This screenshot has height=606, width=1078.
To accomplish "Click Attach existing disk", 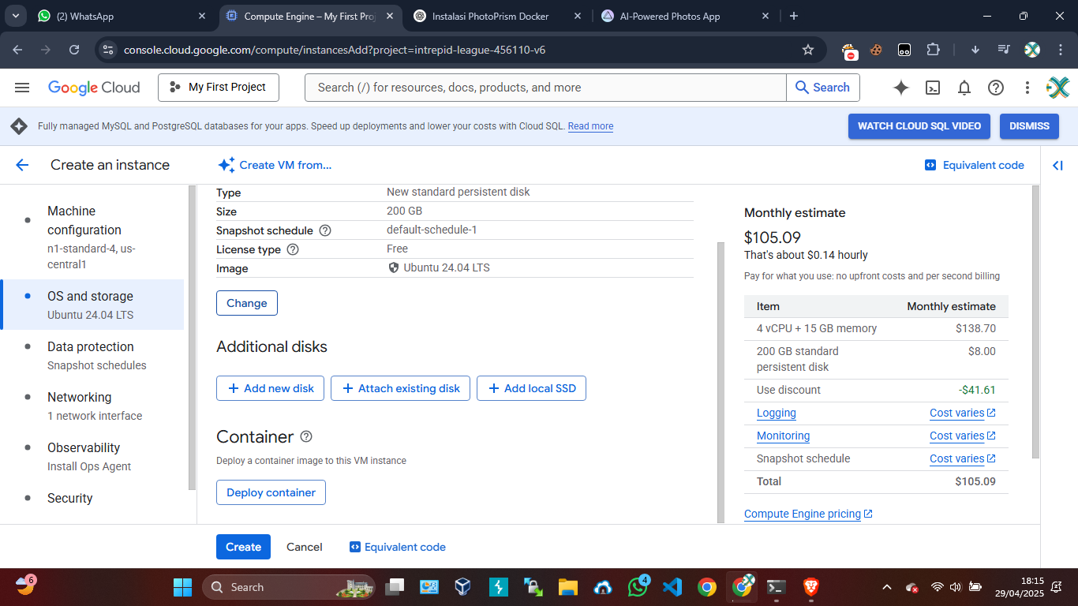I will coord(401,388).
